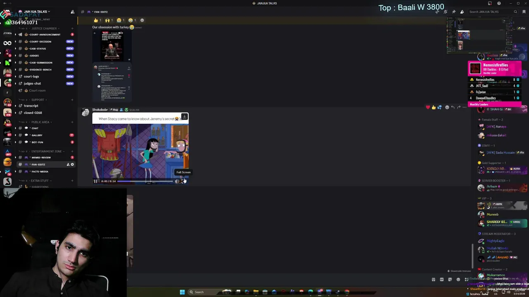Open emoji picker in the message bar
529x297 pixels.
[458, 279]
